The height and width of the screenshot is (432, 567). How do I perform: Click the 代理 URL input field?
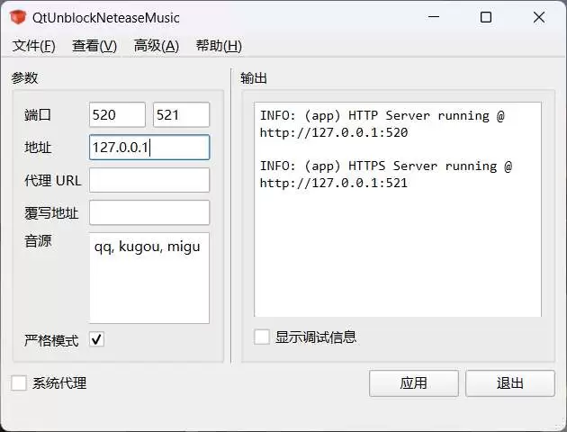(x=149, y=180)
